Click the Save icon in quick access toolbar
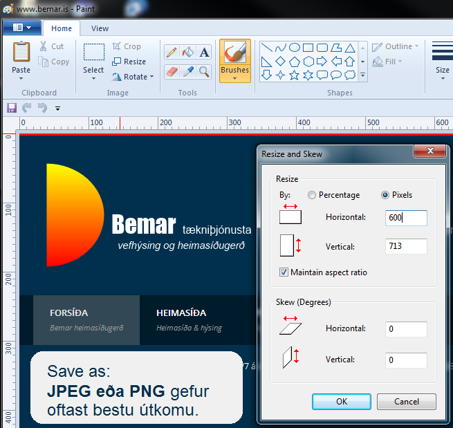Viewport: 453px width, 428px height. tap(11, 108)
